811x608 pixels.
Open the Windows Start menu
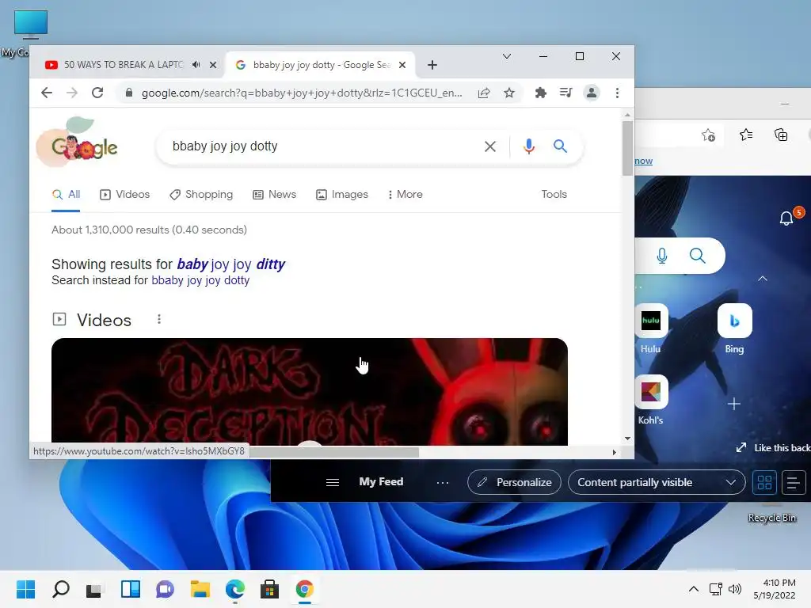point(26,589)
